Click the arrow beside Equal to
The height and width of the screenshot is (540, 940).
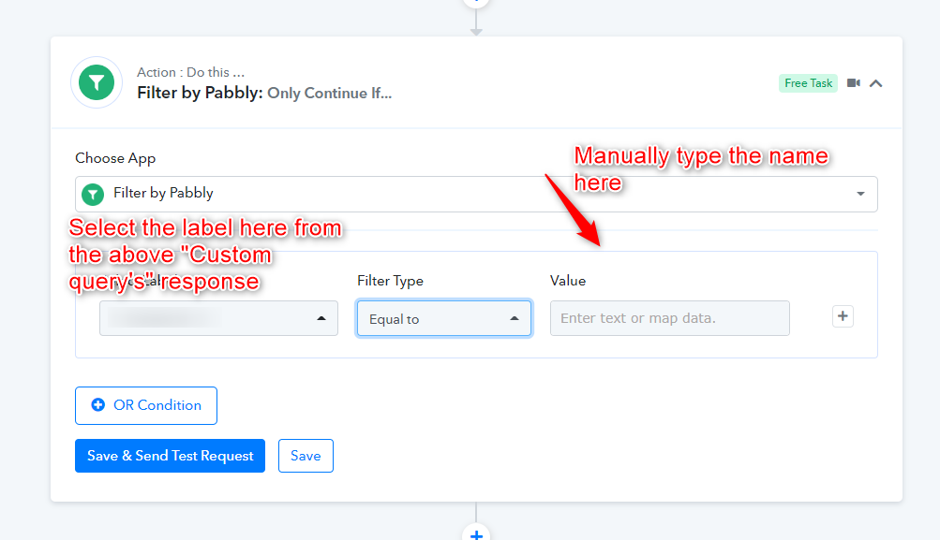click(x=515, y=318)
